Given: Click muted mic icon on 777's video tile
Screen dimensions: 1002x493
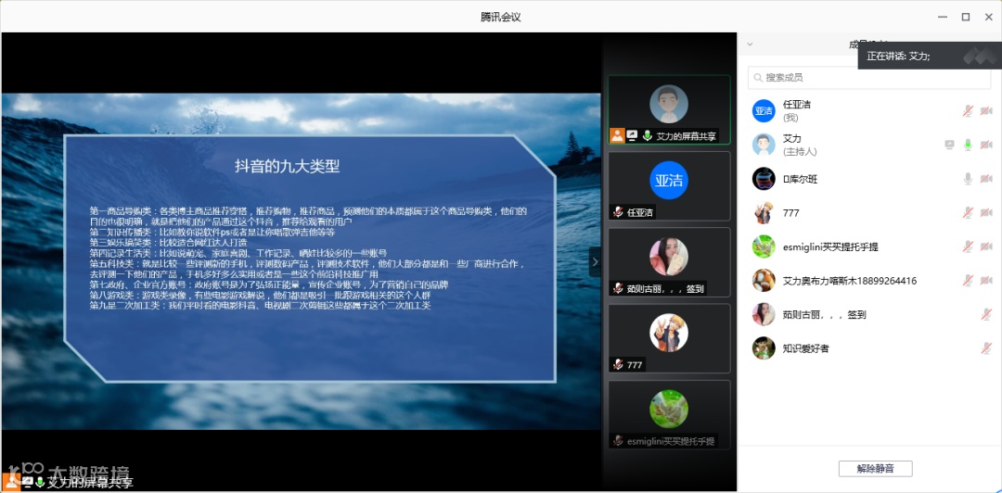Looking at the screenshot, I should coord(617,364).
